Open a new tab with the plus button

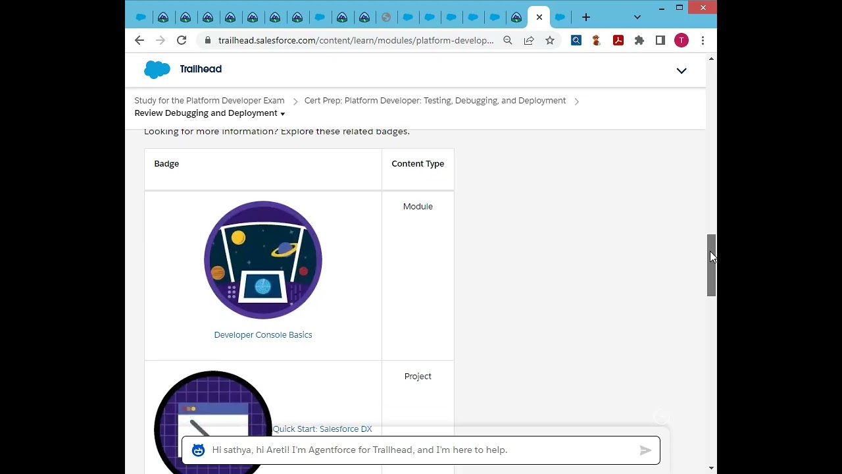(x=586, y=17)
